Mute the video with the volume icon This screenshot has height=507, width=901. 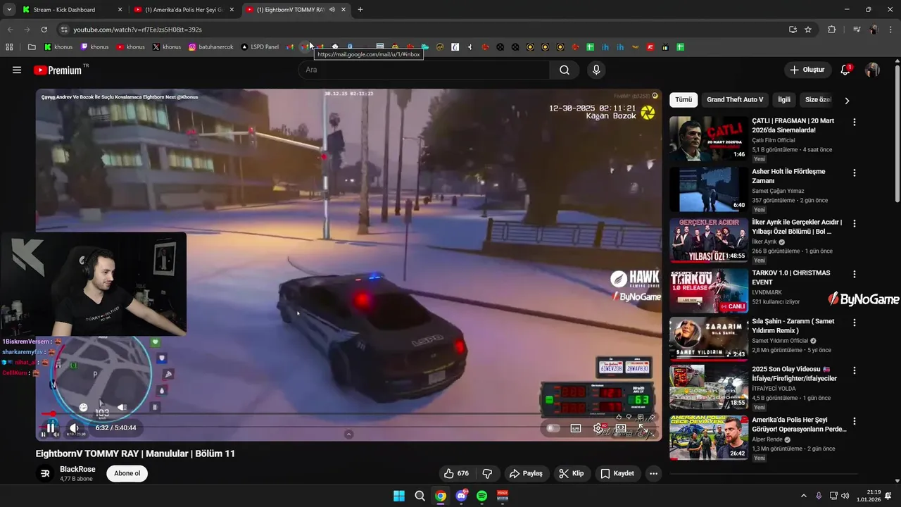point(74,427)
